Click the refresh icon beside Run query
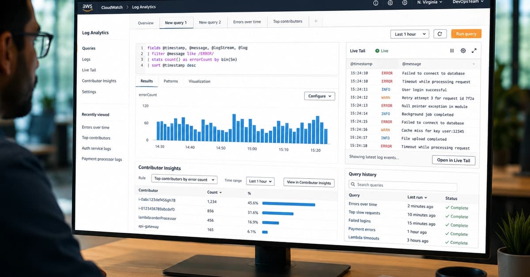The width and height of the screenshot is (530, 277). click(x=439, y=34)
